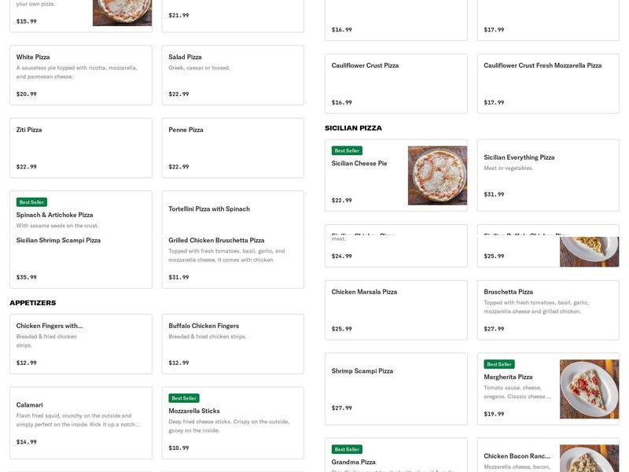Open the White Pizza menu item

80,75
